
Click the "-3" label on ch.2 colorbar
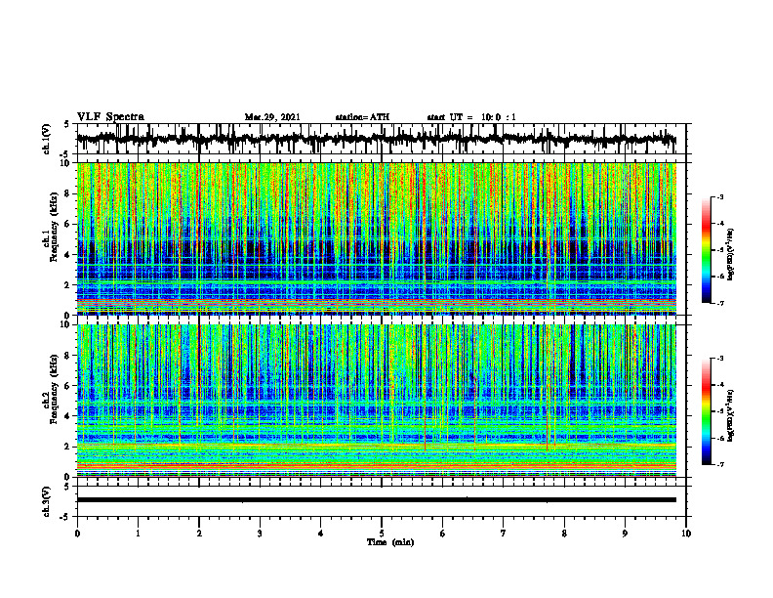[719, 359]
